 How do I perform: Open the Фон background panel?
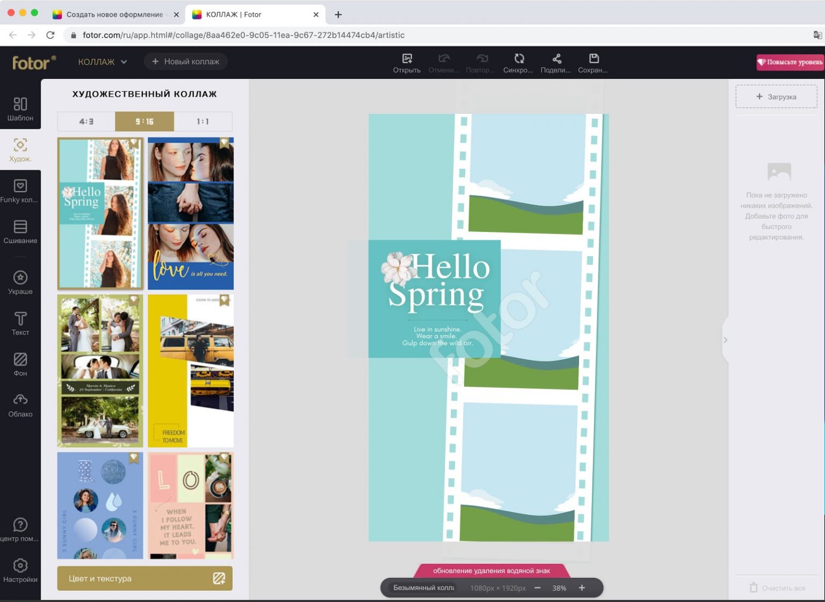(x=20, y=364)
